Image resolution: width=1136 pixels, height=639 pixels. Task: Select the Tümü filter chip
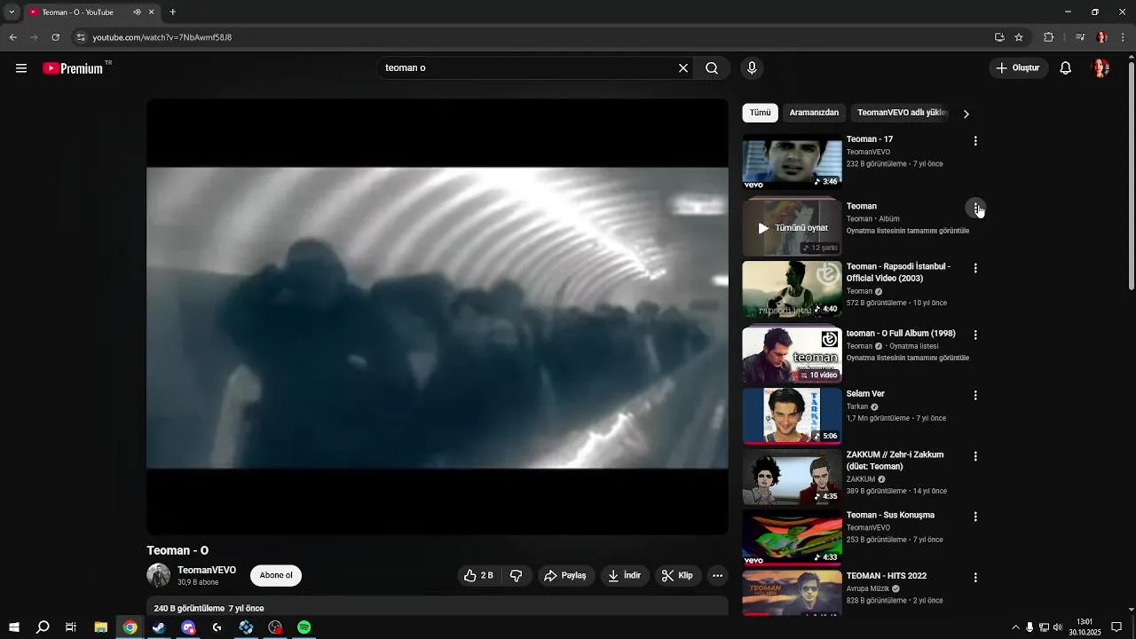[x=760, y=113]
